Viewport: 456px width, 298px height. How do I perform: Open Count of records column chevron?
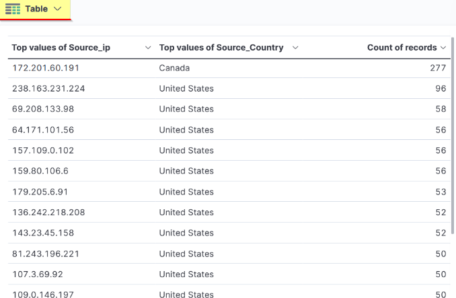[443, 48]
